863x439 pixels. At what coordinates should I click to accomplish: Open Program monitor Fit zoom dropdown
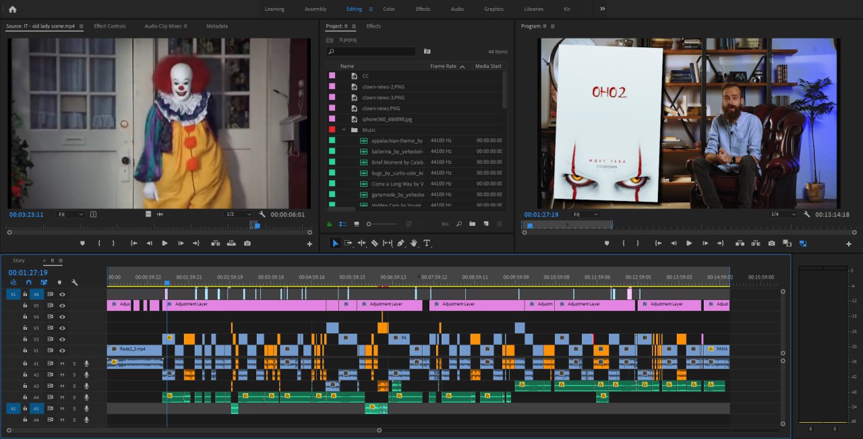pos(585,214)
